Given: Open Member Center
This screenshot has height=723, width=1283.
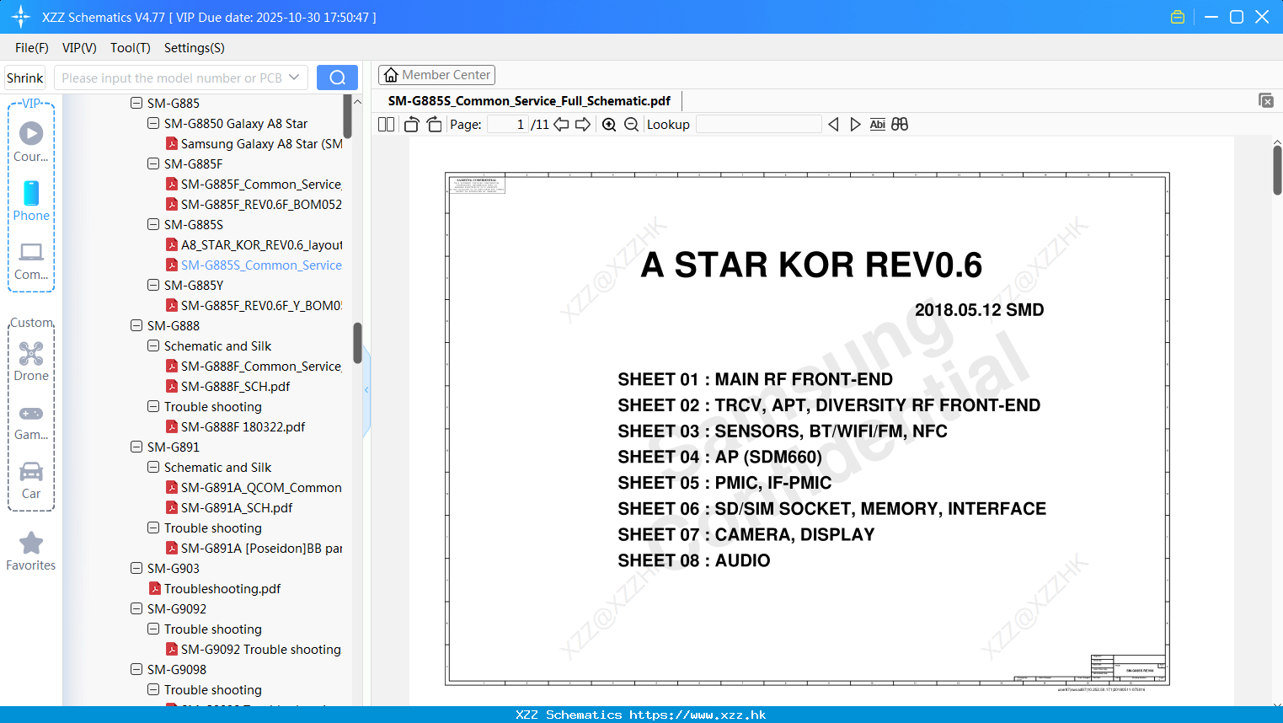Looking at the screenshot, I should 436,75.
